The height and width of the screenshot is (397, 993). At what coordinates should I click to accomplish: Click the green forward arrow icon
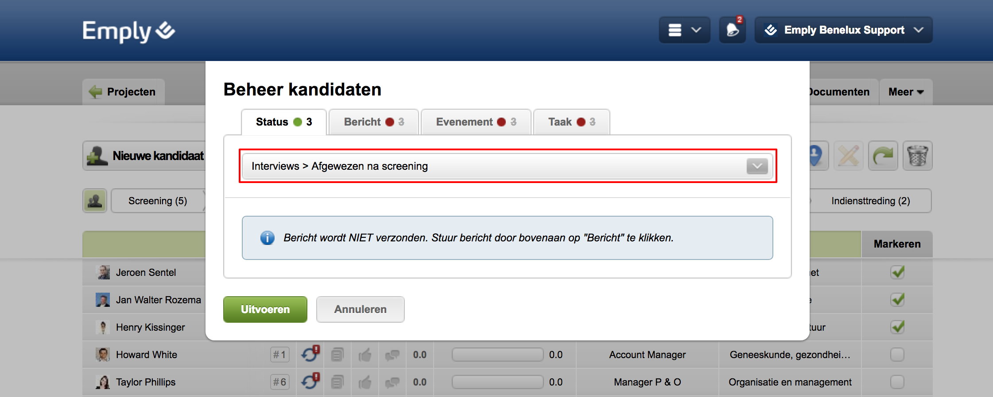883,156
